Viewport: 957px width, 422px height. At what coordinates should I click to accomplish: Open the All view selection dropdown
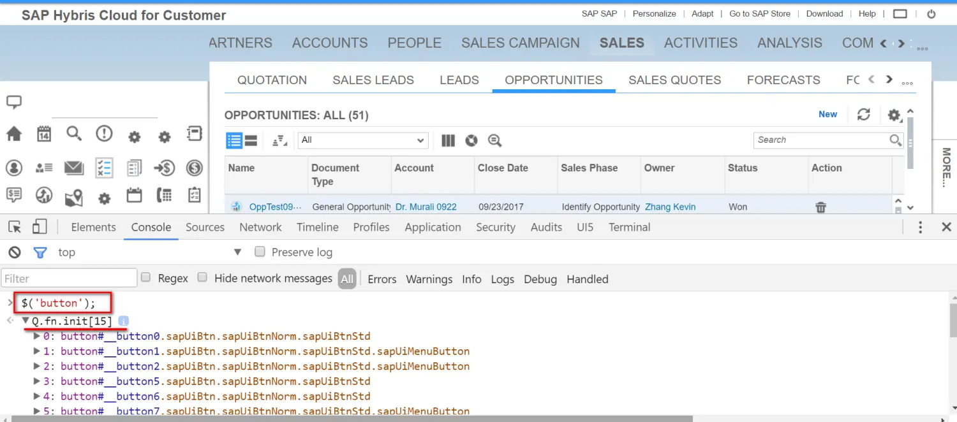(363, 140)
